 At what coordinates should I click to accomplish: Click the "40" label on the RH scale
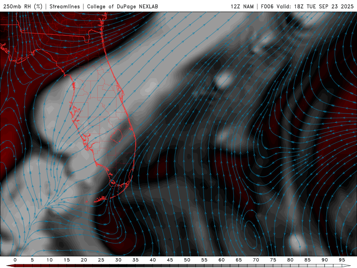pyautogui.click(x=153, y=260)
